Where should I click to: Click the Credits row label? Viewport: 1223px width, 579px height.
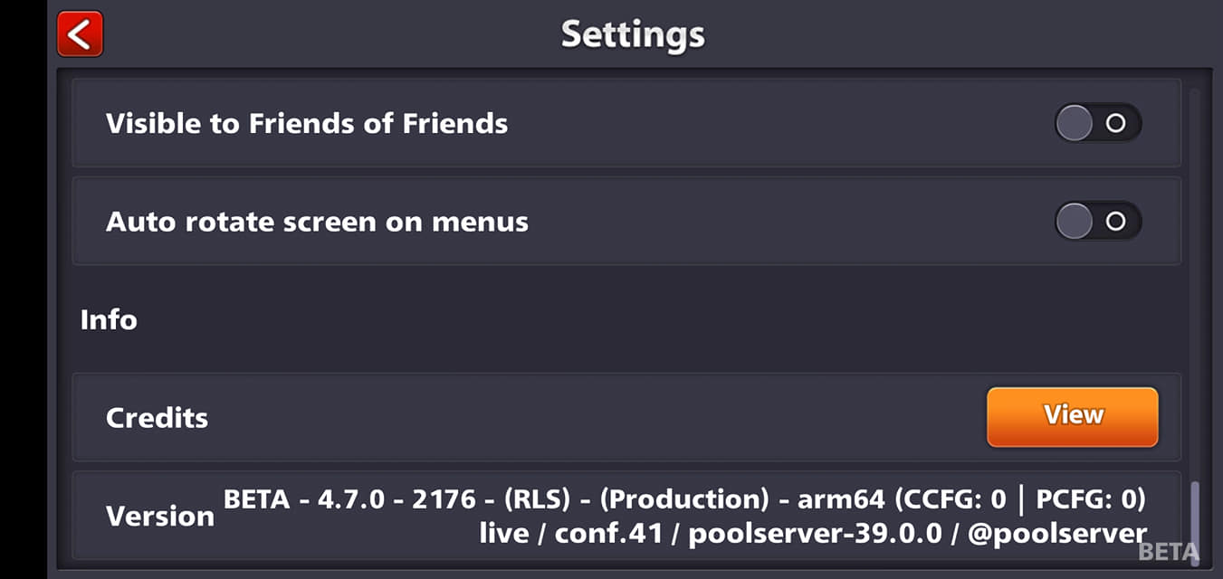157,418
